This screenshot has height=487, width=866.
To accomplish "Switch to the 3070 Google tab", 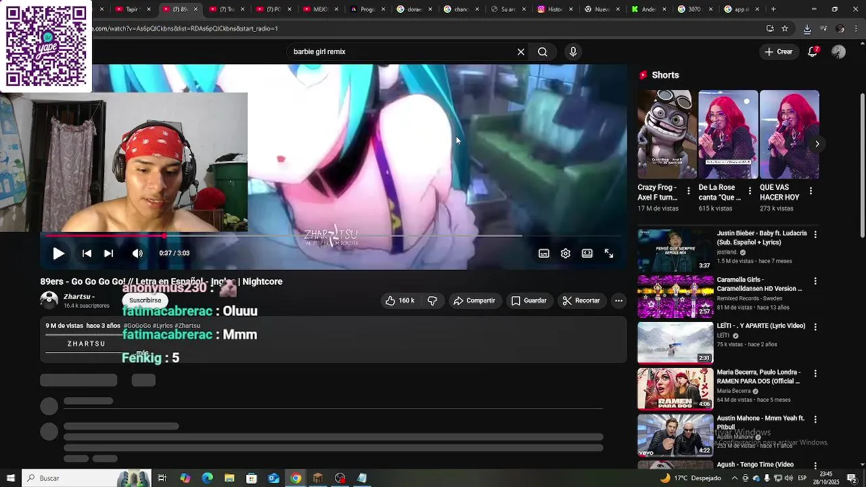I will [x=695, y=9].
